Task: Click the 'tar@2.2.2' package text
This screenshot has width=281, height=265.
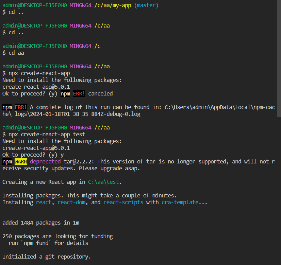Action: 78,162
